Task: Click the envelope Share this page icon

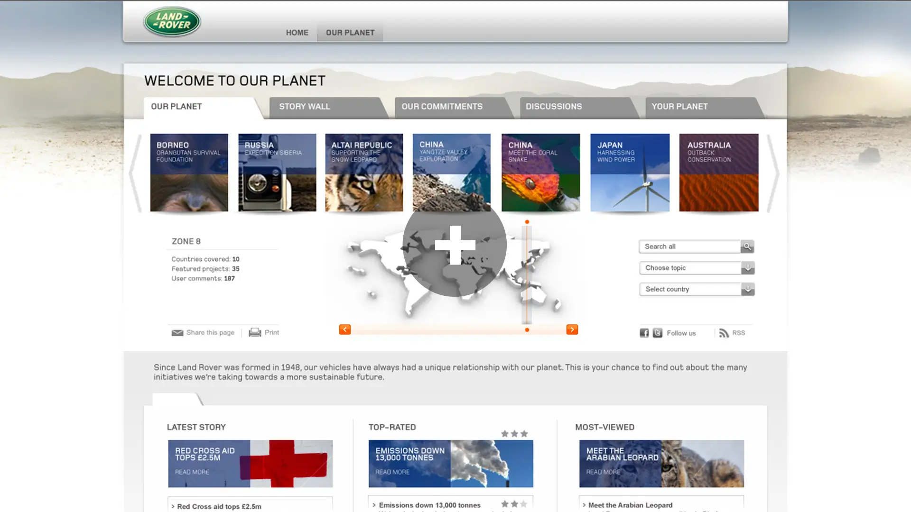Action: pyautogui.click(x=177, y=333)
